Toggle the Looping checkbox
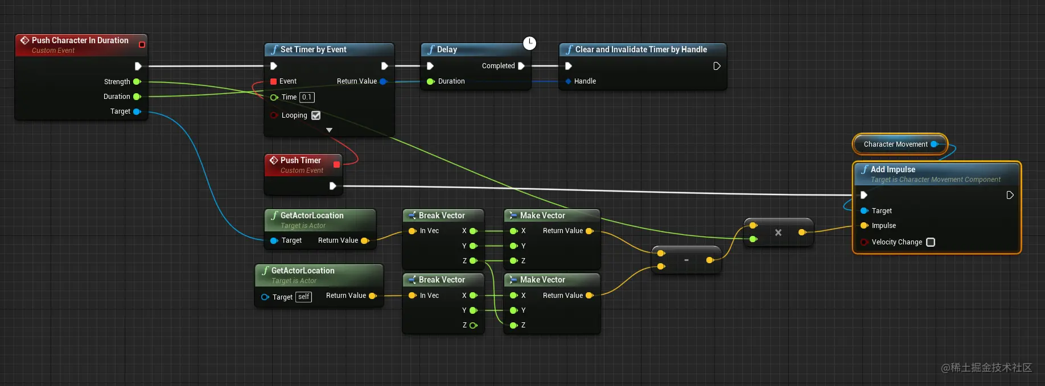 [316, 115]
